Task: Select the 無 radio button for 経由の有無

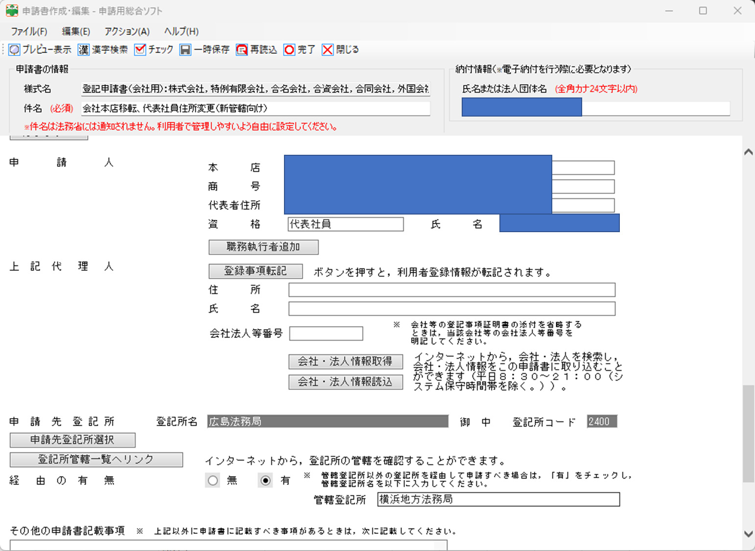Action: pyautogui.click(x=212, y=480)
